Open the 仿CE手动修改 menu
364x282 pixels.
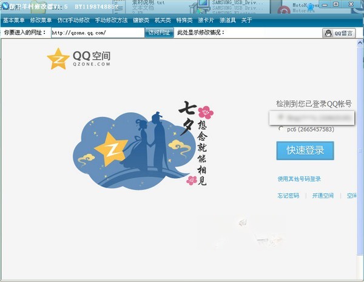[x=73, y=20]
